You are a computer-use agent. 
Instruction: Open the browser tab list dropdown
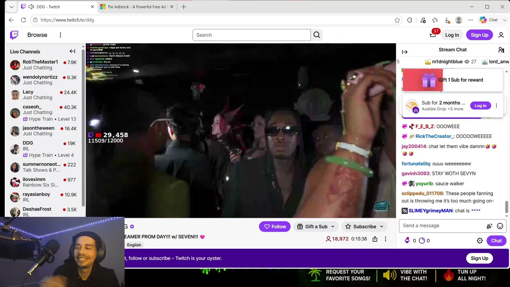pyautogui.click(x=11, y=7)
